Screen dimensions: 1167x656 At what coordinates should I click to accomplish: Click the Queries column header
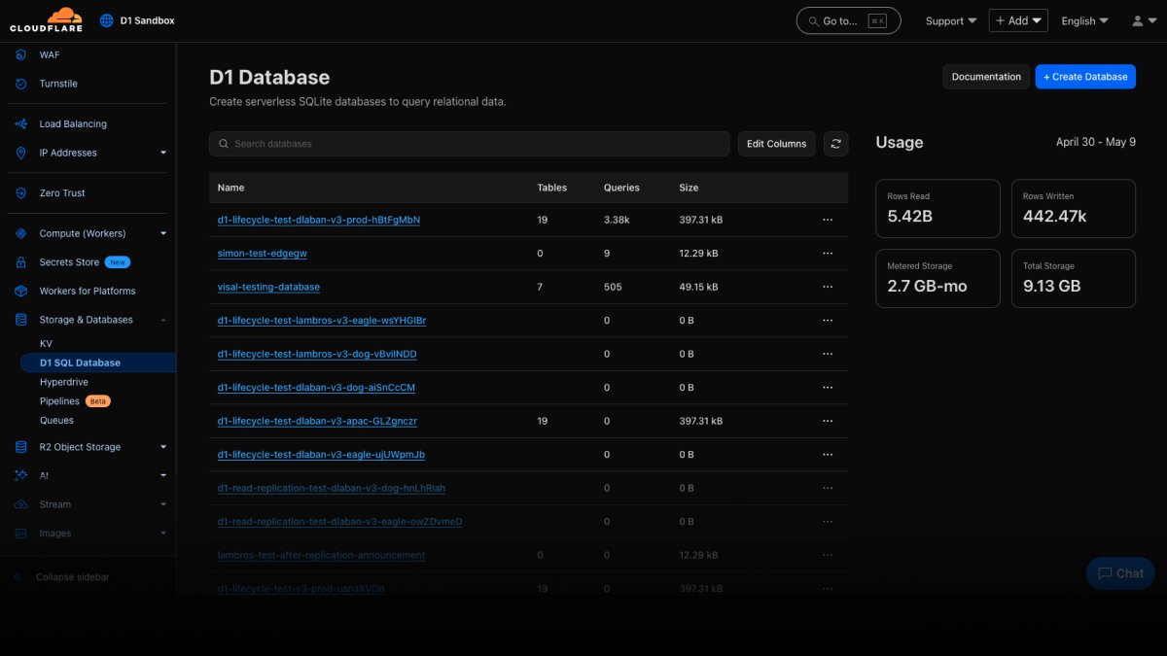[621, 188]
